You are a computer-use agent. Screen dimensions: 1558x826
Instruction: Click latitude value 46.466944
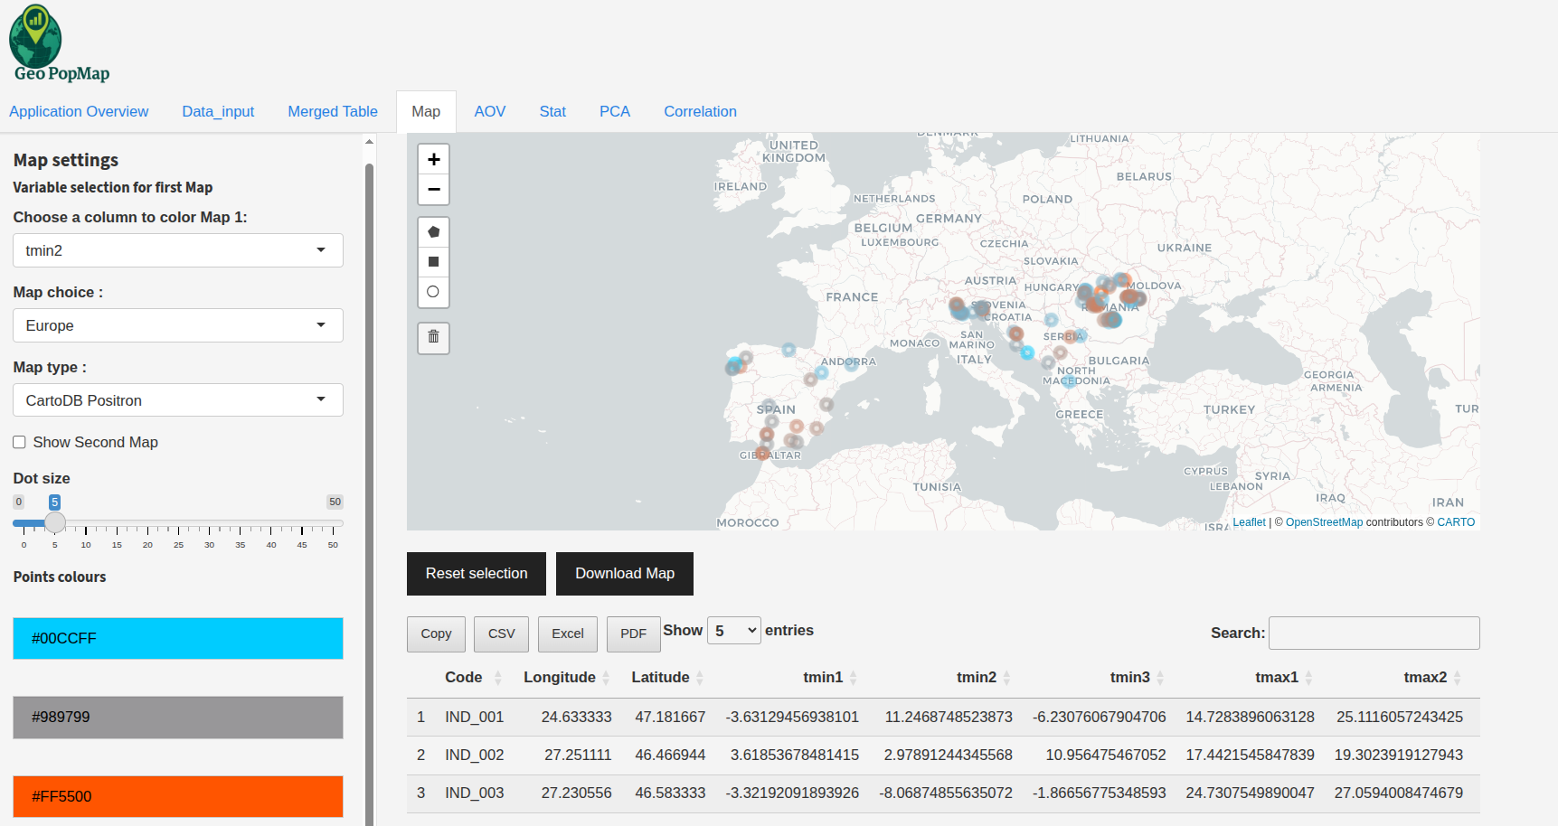(x=670, y=755)
